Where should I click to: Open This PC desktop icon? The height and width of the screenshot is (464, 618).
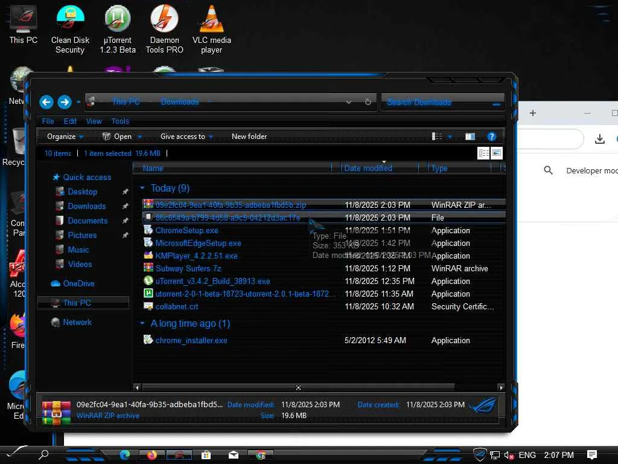click(24, 25)
